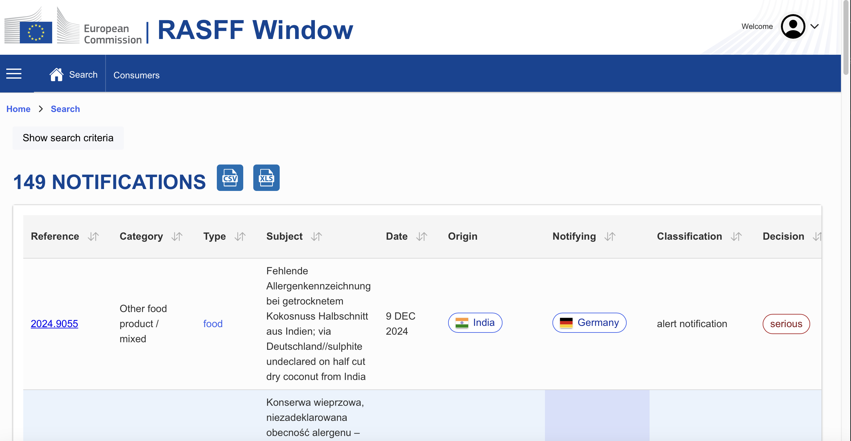Click the 9 DEC 2024 date cell
Viewport: 851px width, 441px height.
click(x=401, y=324)
